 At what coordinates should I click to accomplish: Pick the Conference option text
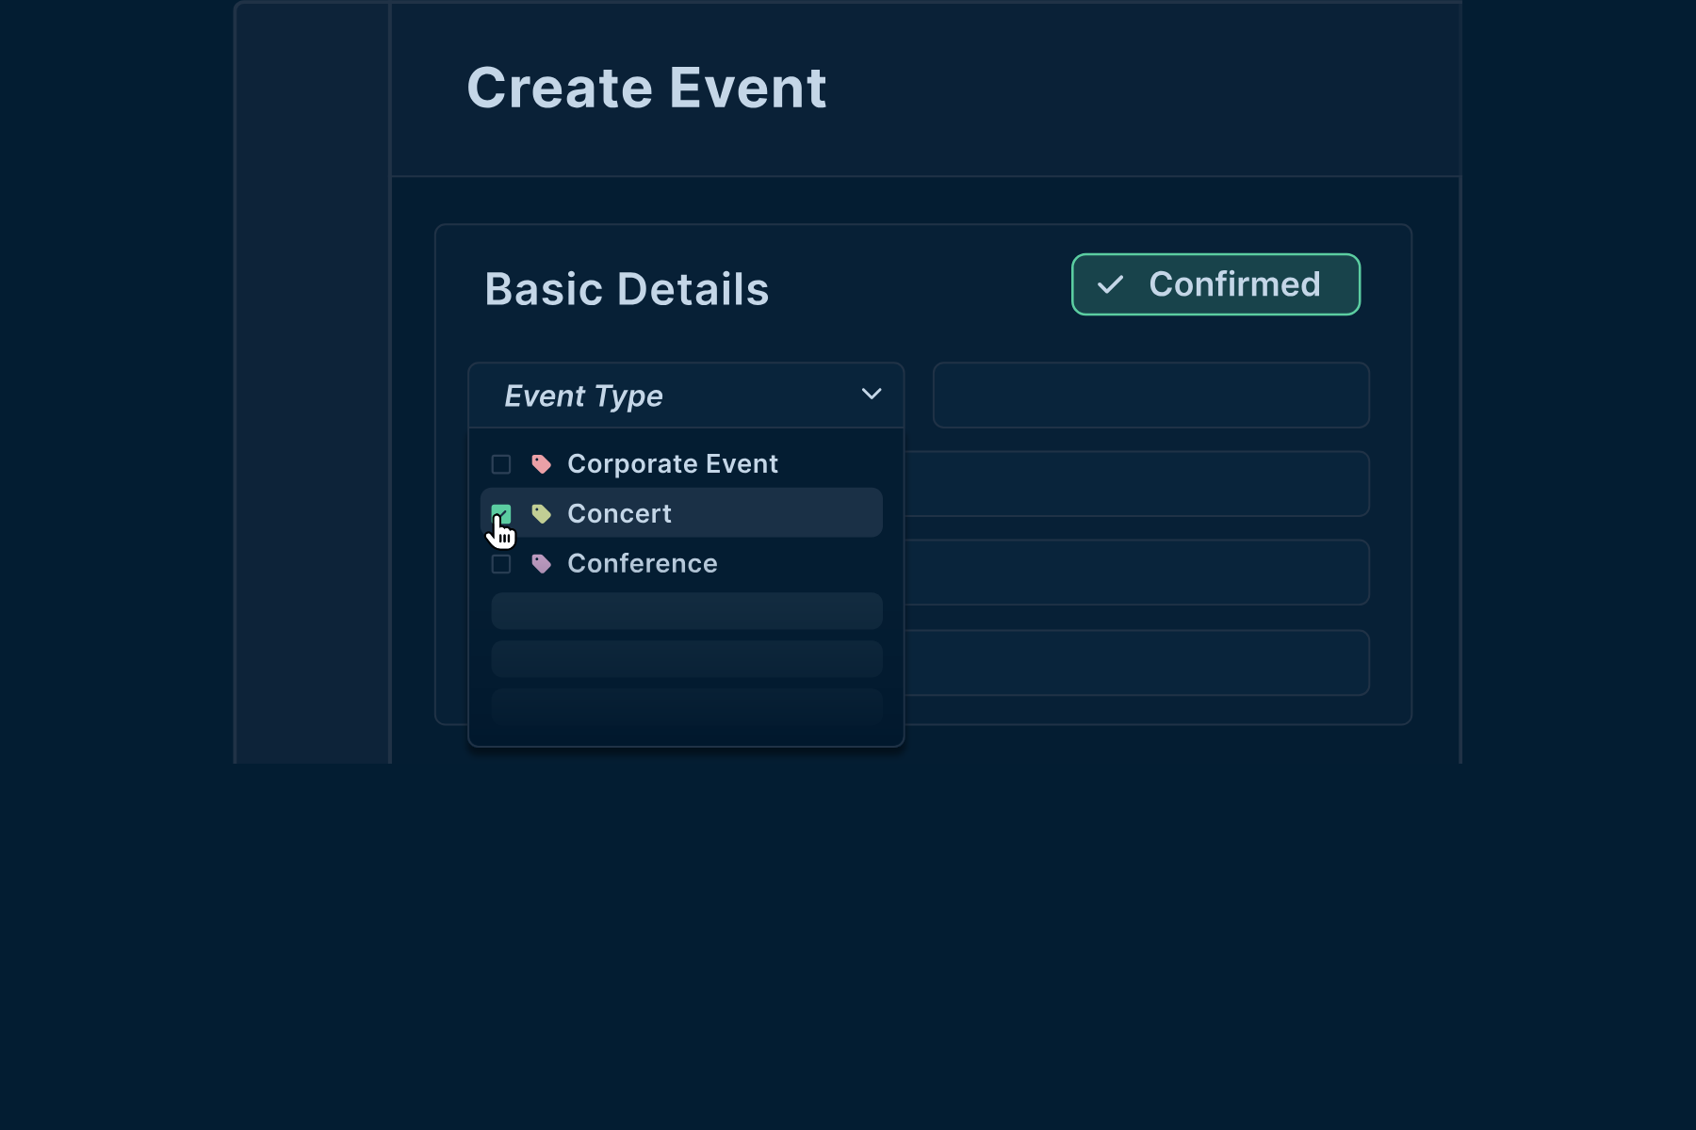[642, 564]
